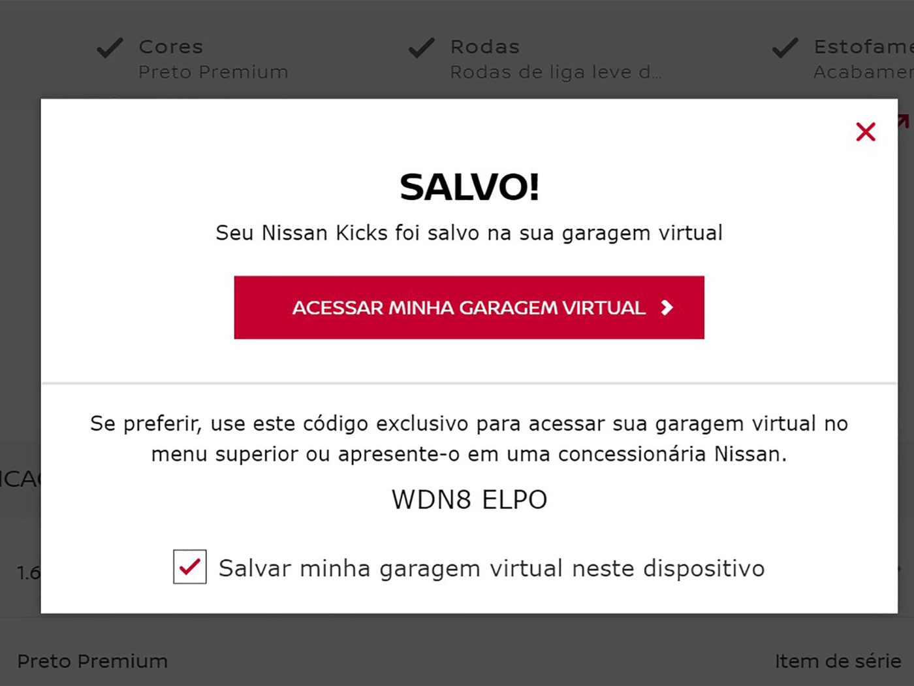The width and height of the screenshot is (914, 686).
Task: Click Preto Premium row below the dialog
Action: pyautogui.click(x=93, y=661)
